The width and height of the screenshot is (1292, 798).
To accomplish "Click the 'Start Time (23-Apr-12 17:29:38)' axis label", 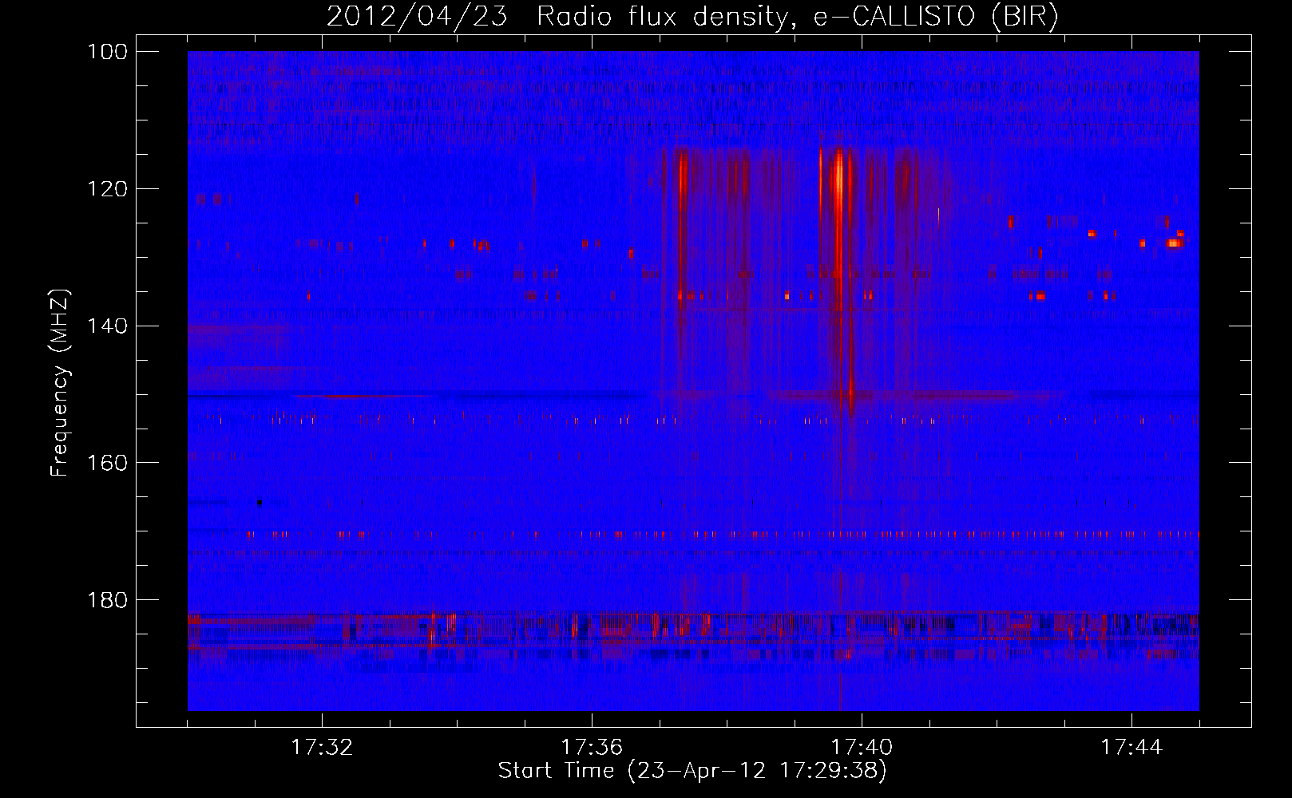I will click(693, 771).
